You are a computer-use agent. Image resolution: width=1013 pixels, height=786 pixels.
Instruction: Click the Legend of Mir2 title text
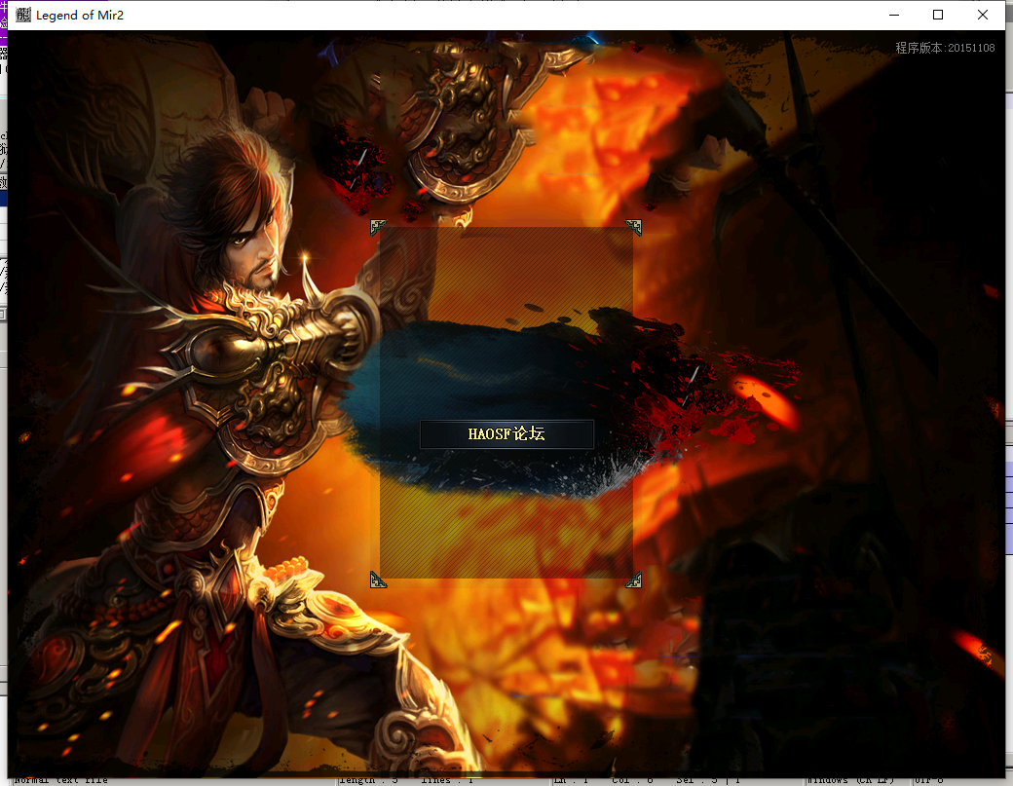80,15
